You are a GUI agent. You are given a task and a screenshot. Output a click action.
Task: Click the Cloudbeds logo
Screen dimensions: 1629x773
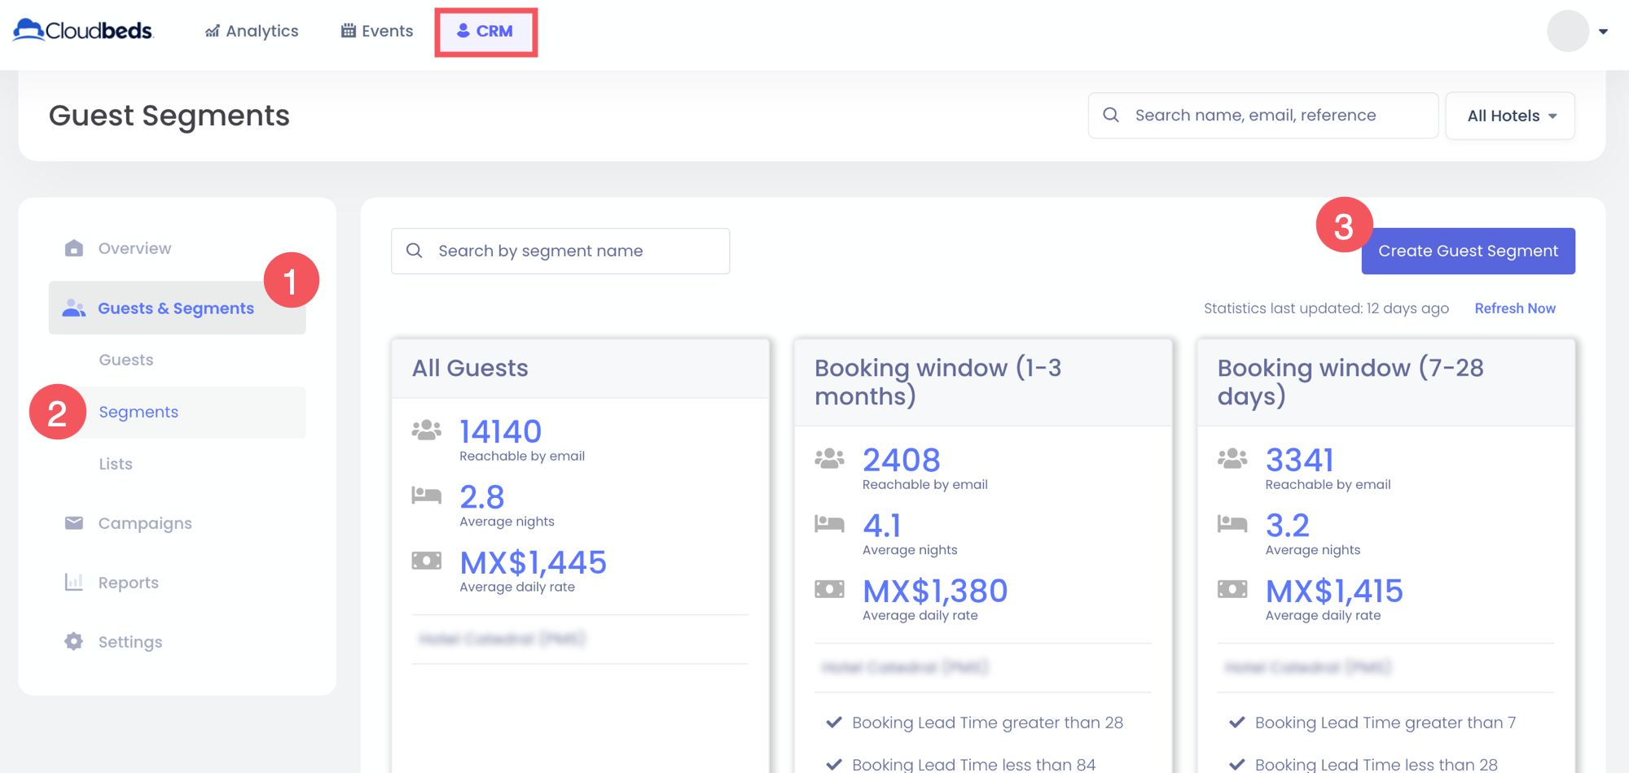tap(83, 31)
